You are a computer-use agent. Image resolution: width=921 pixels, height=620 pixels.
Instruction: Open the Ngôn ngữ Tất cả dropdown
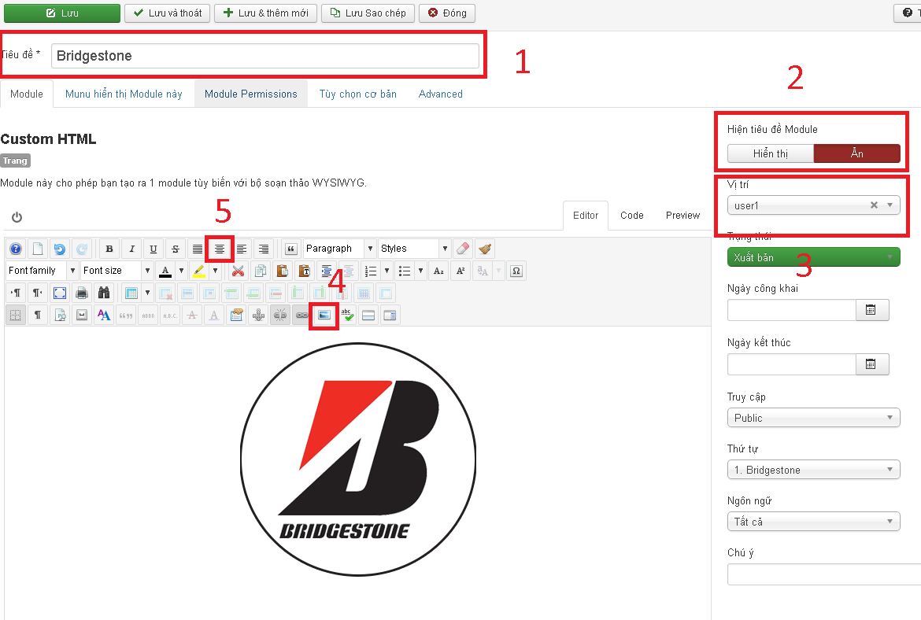tap(813, 522)
